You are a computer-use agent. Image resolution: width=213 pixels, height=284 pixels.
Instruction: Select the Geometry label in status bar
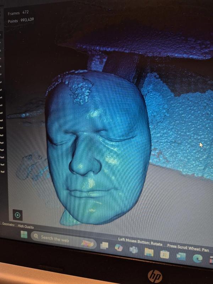8,224
